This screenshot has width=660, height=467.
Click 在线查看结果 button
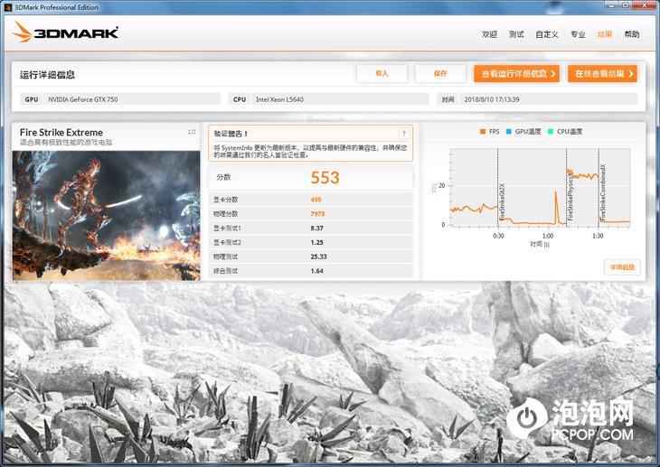tap(602, 74)
